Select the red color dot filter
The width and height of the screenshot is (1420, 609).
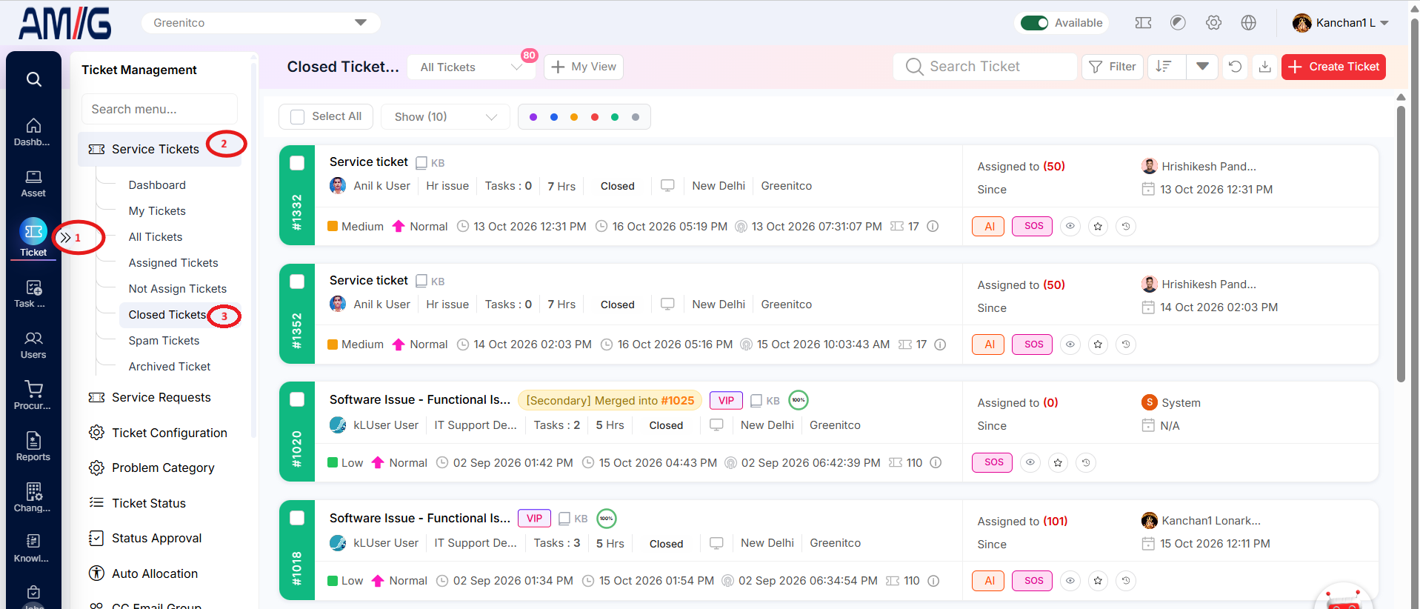coord(594,117)
